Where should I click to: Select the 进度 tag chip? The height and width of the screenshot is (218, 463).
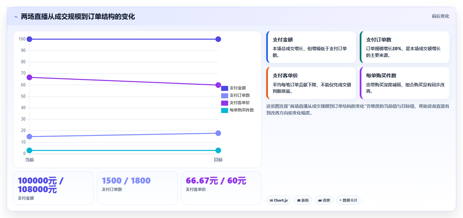coord(324,200)
